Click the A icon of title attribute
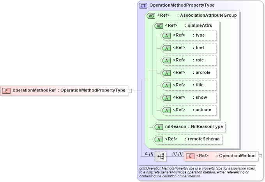Screen dimensions: 265x182 click(x=166, y=86)
